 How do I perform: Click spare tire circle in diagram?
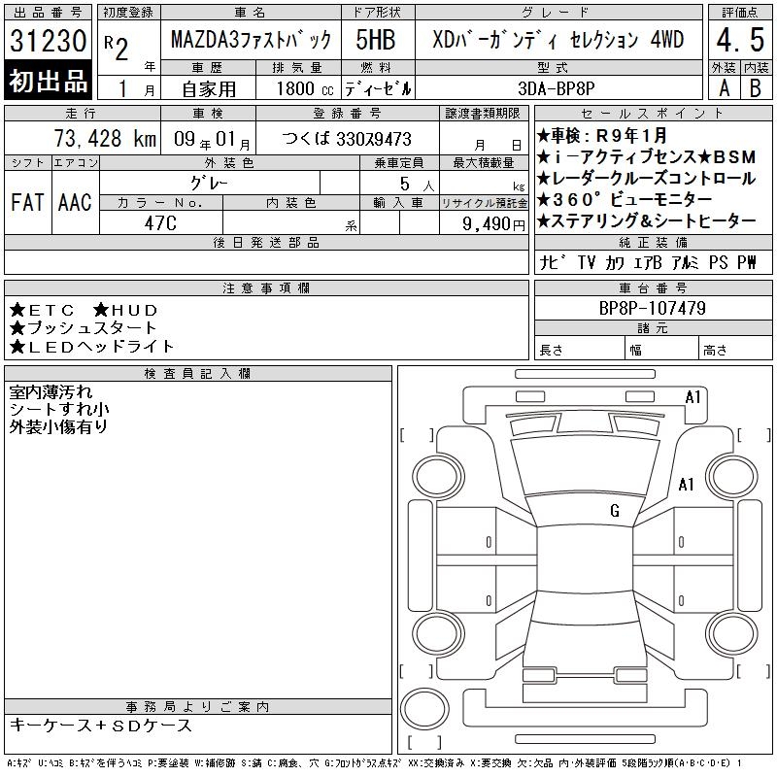pos(424,707)
